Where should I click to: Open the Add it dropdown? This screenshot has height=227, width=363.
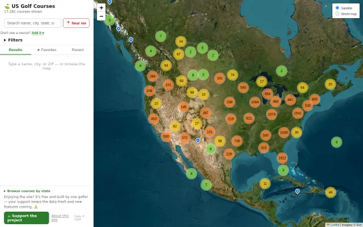click(38, 33)
